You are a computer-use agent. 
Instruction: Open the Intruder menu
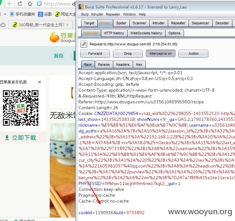(97, 14)
